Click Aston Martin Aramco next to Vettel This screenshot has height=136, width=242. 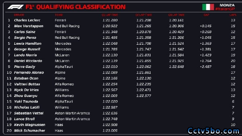coord(72,113)
